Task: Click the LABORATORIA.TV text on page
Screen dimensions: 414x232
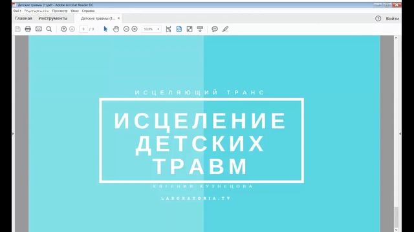Action: click(x=196, y=198)
